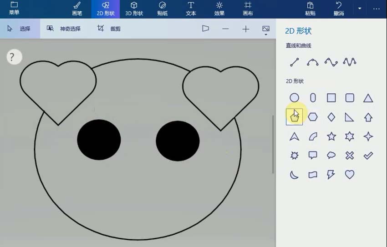Viewport: 387px width, 247px height.
Task: Select the arrowhead shape
Action: (x=294, y=136)
